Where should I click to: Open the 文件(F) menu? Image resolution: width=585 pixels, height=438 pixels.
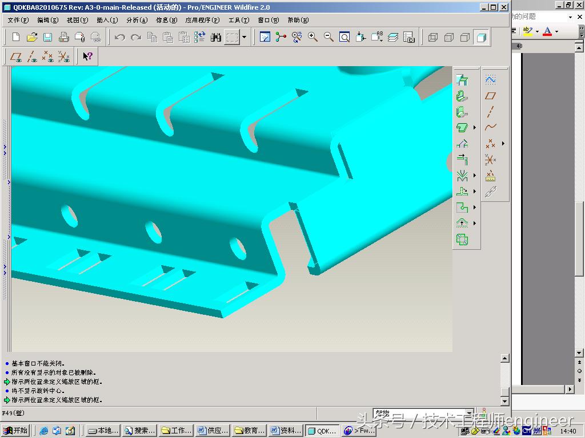click(x=18, y=20)
